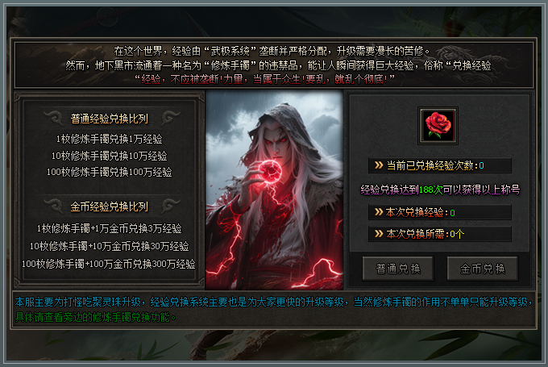Image resolution: width=548 pixels, height=367 pixels.
Task: Select the 1枚修炼手镯兑换1万经验 row
Action: (x=110, y=139)
